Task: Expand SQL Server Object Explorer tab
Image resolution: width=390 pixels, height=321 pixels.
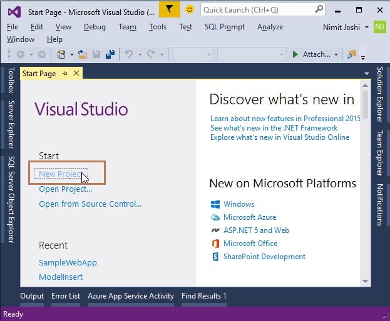Action: (11, 199)
